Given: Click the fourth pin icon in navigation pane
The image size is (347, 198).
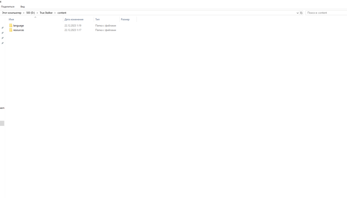Looking at the screenshot, I should point(2,43).
